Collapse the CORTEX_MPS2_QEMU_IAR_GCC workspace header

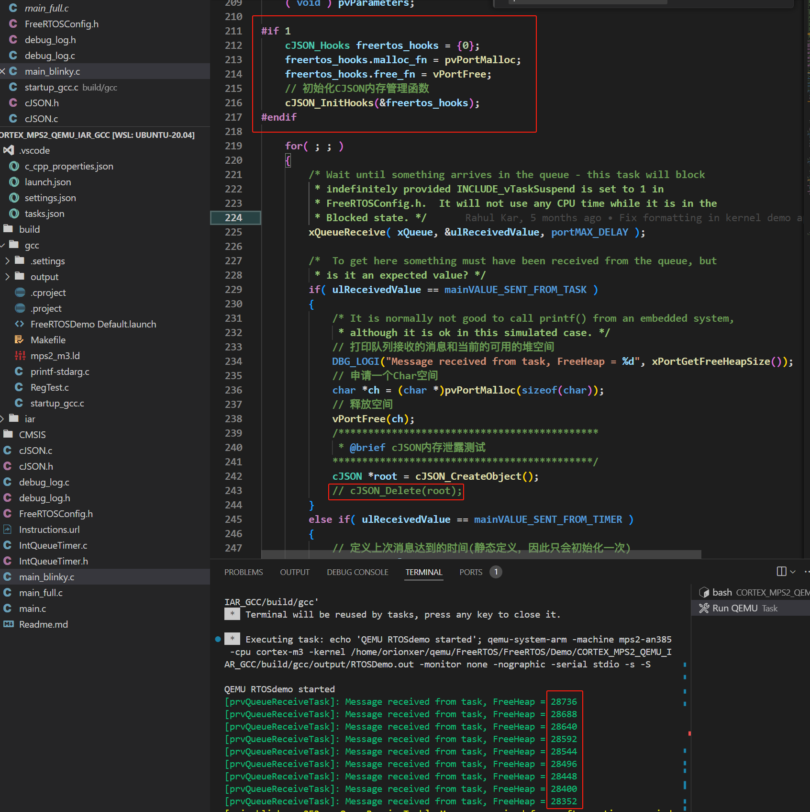pos(97,135)
